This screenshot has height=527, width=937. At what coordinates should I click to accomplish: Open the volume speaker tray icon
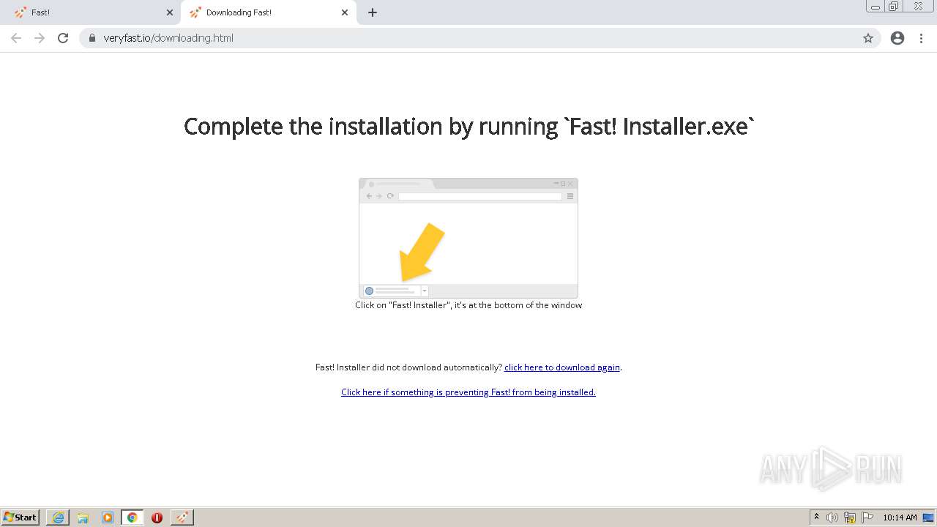[x=832, y=517]
